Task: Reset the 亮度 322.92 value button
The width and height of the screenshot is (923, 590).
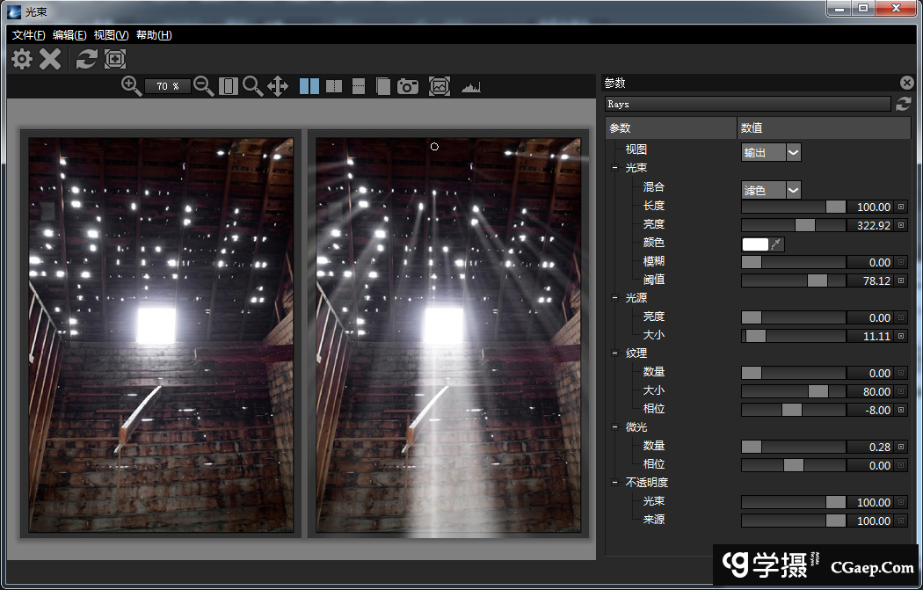Action: (x=900, y=225)
